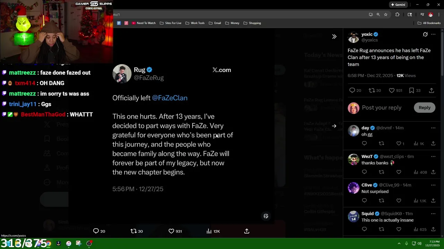Open more options on day's reply

(x=433, y=128)
